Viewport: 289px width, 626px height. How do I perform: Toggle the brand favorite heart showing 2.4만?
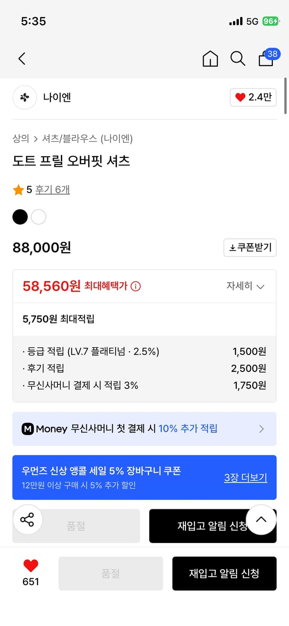click(x=253, y=97)
